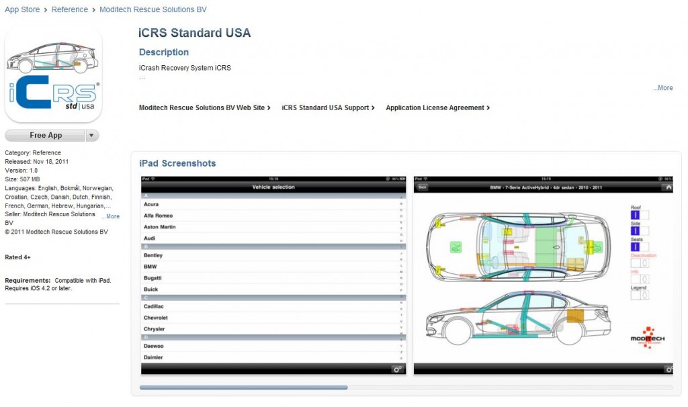The width and height of the screenshot is (688, 407).
Task: Open Application License Agreement link
Action: [437, 107]
